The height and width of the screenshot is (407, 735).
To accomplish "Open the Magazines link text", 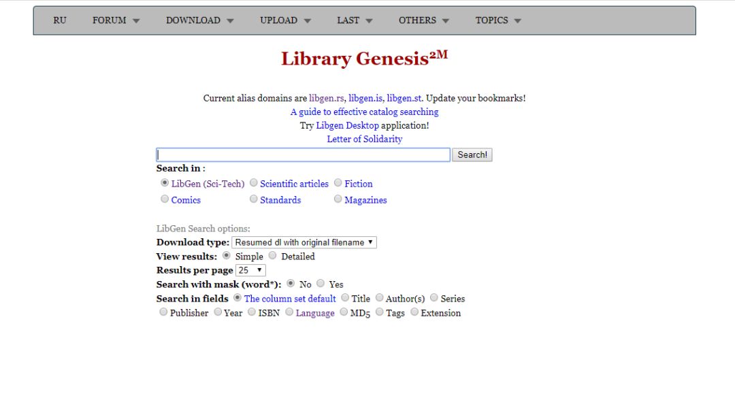I will coord(365,200).
